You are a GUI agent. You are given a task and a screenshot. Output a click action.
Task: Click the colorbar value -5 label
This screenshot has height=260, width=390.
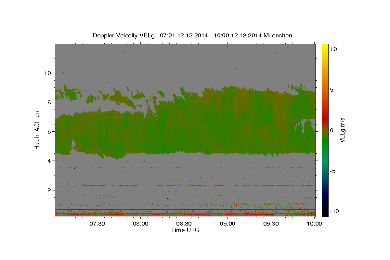coord(332,171)
